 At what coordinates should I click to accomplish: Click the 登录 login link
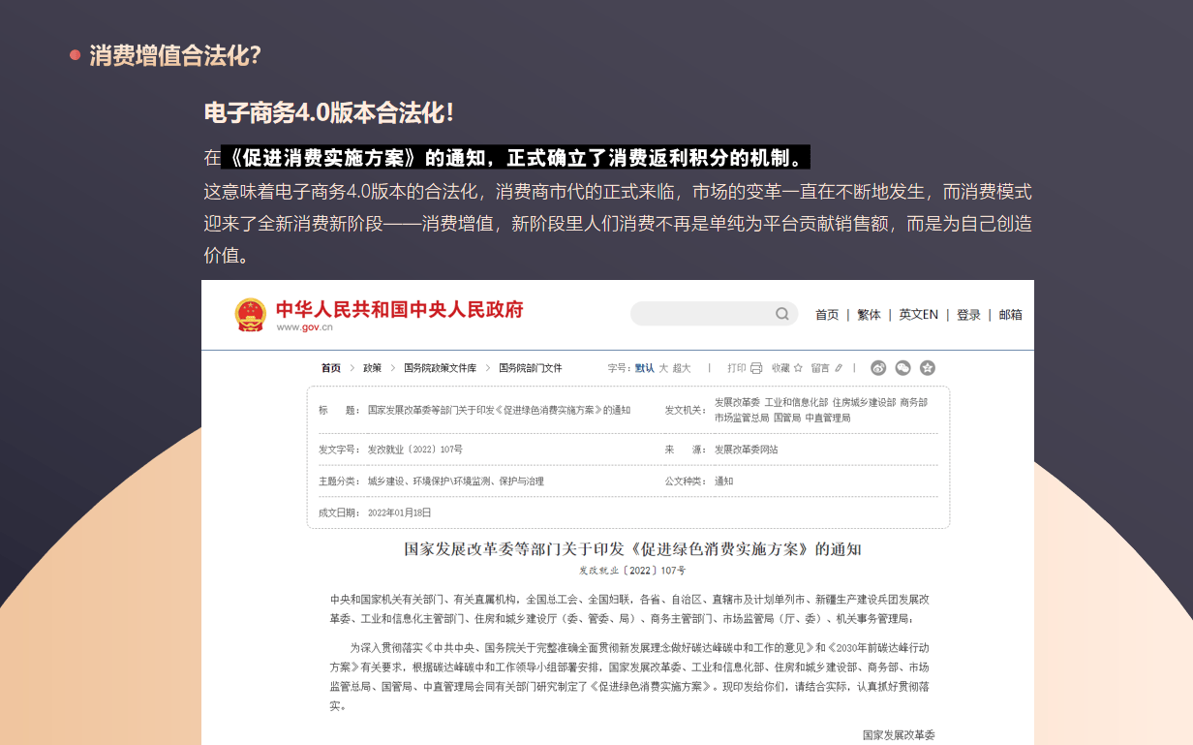968,315
